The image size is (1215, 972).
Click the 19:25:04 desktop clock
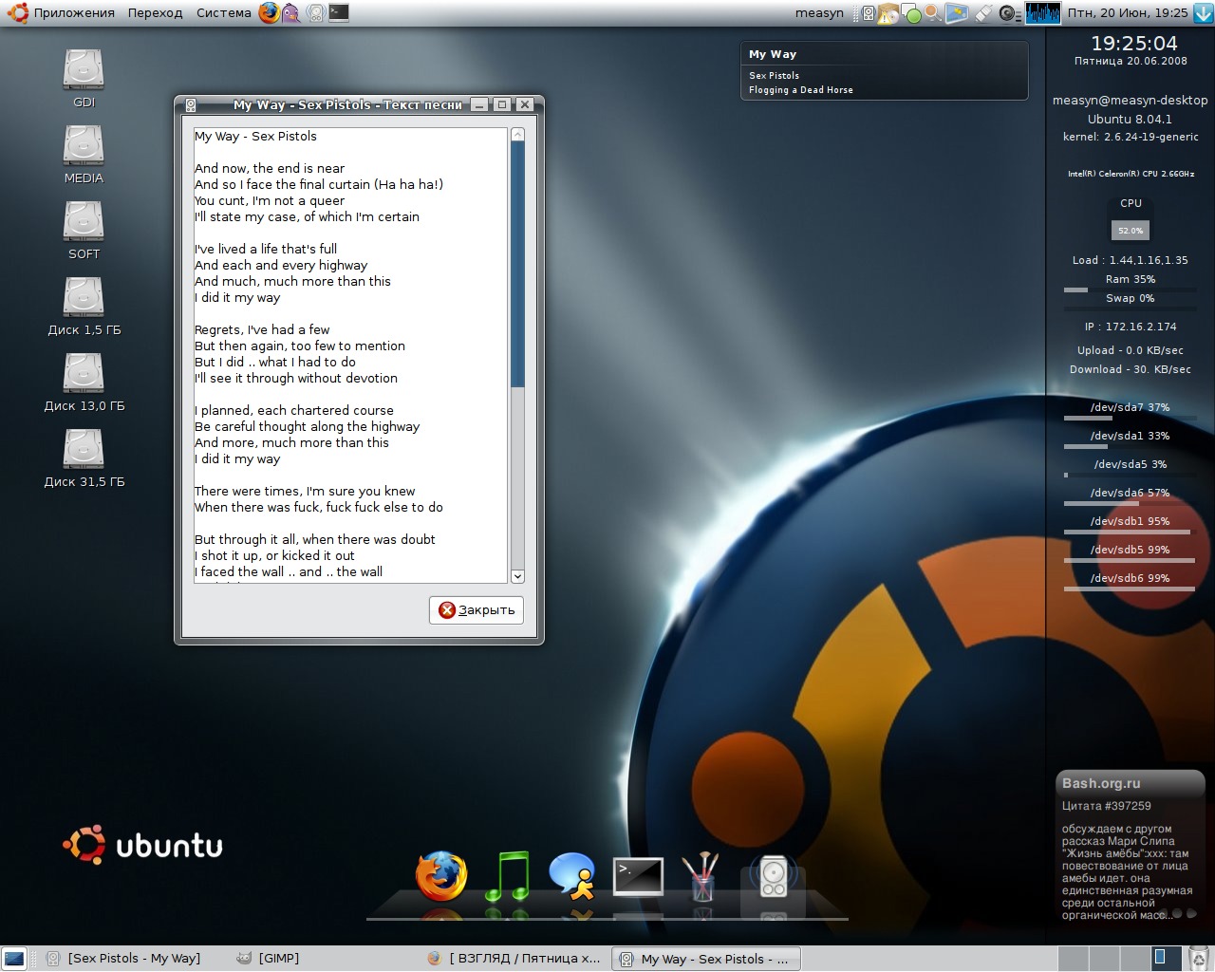click(x=1133, y=43)
